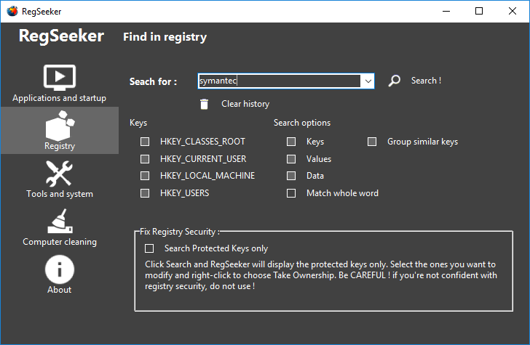Select the About label
This screenshot has height=345, width=530.
coord(60,290)
